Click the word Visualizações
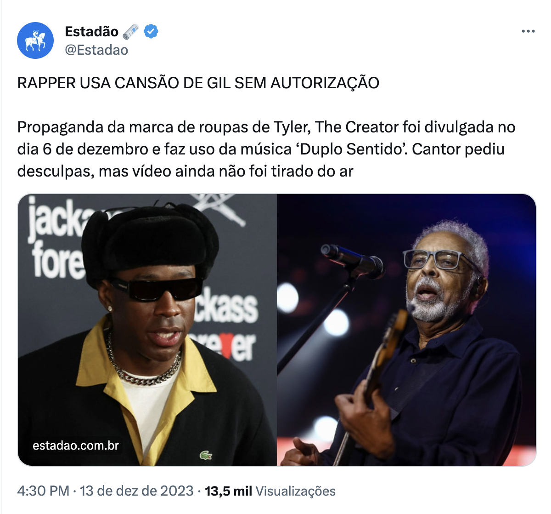551x514 pixels. click(295, 491)
